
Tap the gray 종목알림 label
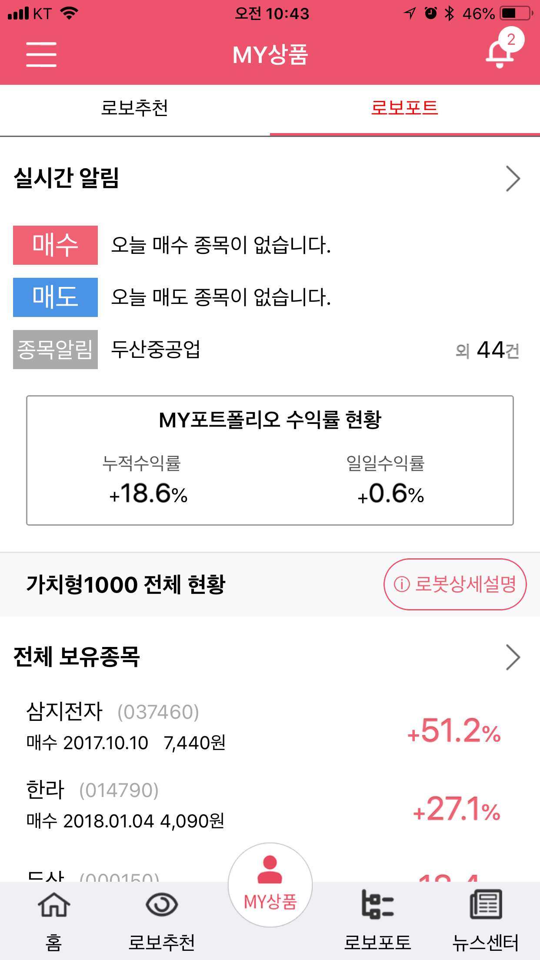[x=55, y=350]
